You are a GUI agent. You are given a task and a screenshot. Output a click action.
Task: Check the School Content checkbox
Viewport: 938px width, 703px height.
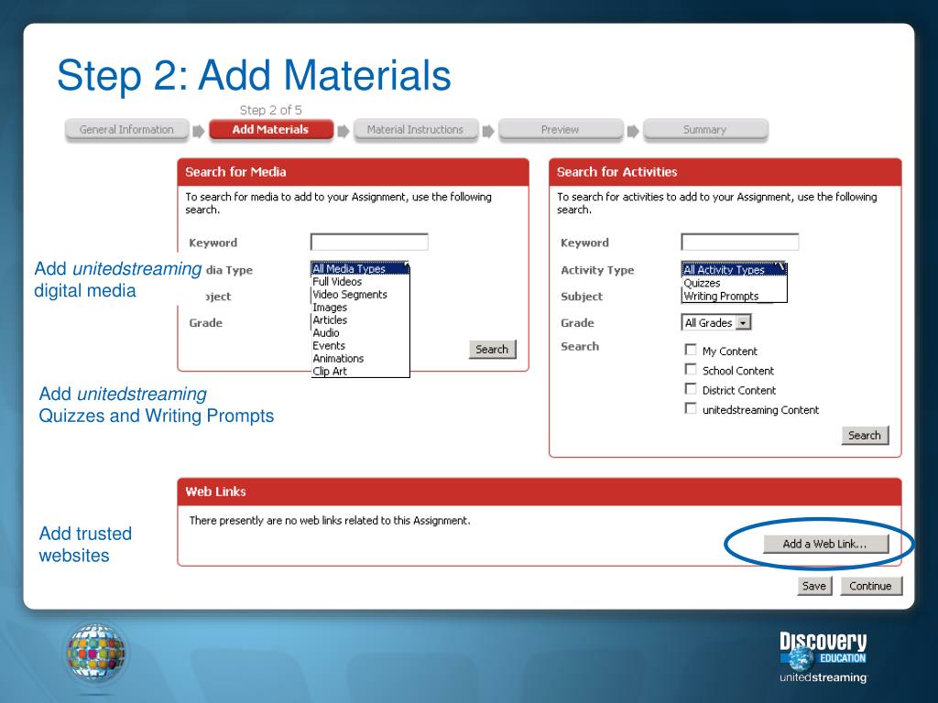point(691,370)
